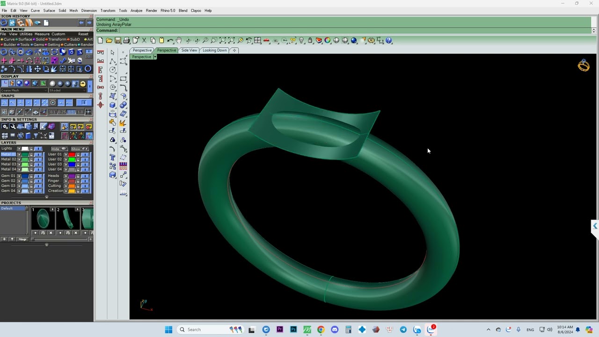599x337 pixels.
Task: Expand the Metal 01 layer arrow
Action: 19,154
